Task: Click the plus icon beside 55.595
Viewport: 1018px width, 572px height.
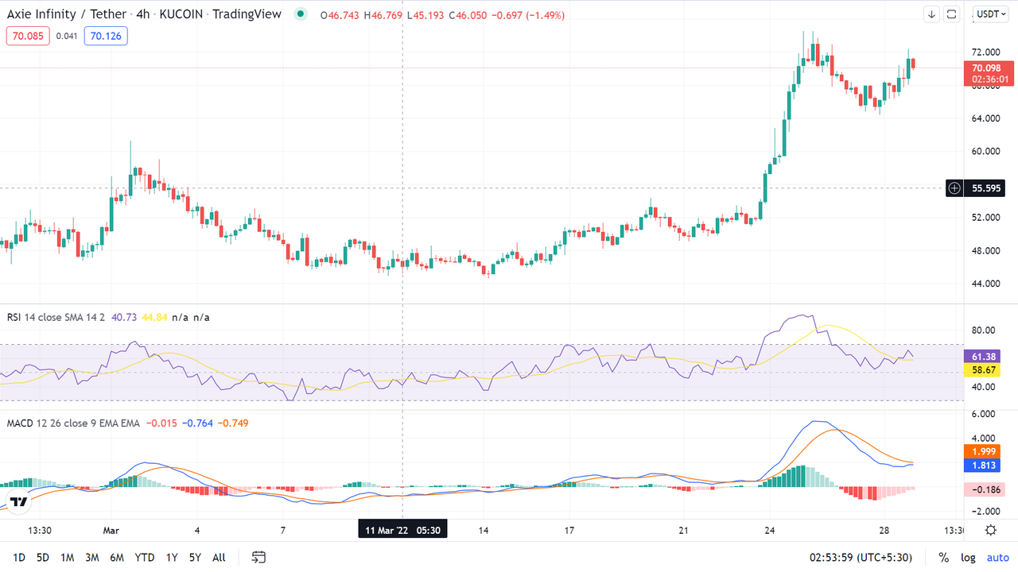Action: click(954, 188)
